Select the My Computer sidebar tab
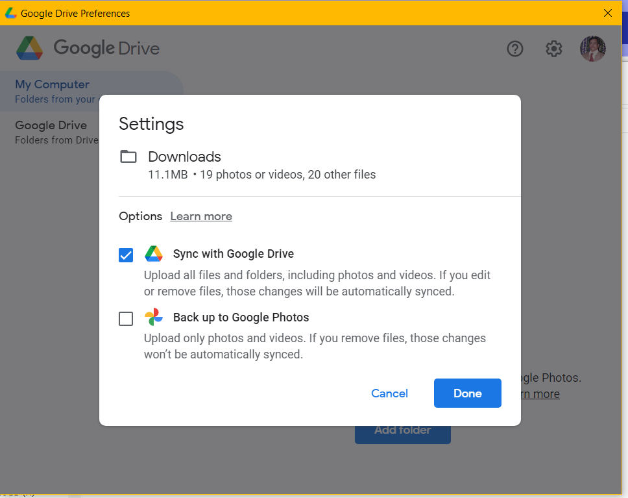This screenshot has width=628, height=498. point(91,92)
